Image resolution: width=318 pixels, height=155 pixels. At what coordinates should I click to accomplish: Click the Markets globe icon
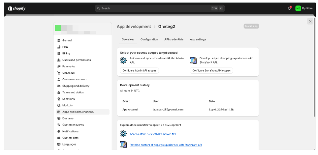pos(59,106)
